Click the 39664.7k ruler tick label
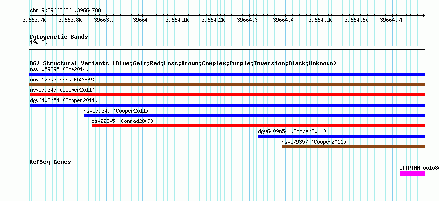This screenshot has width=439, height=201. point(392,20)
